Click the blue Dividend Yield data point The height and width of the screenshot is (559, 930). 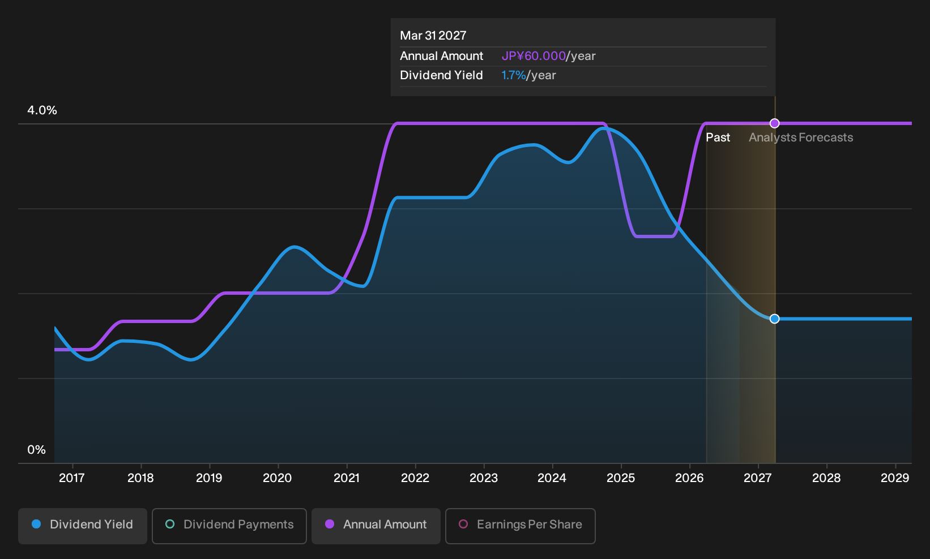pos(775,319)
